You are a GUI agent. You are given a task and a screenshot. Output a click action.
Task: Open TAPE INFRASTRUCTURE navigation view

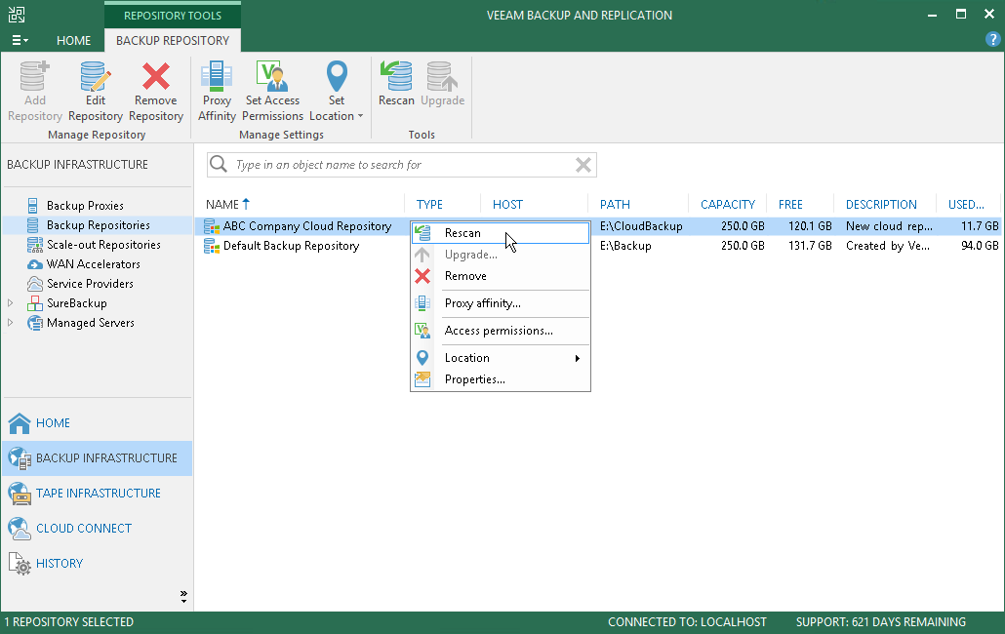[x=97, y=494]
